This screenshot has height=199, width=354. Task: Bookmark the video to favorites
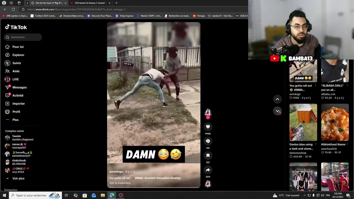click(208, 155)
